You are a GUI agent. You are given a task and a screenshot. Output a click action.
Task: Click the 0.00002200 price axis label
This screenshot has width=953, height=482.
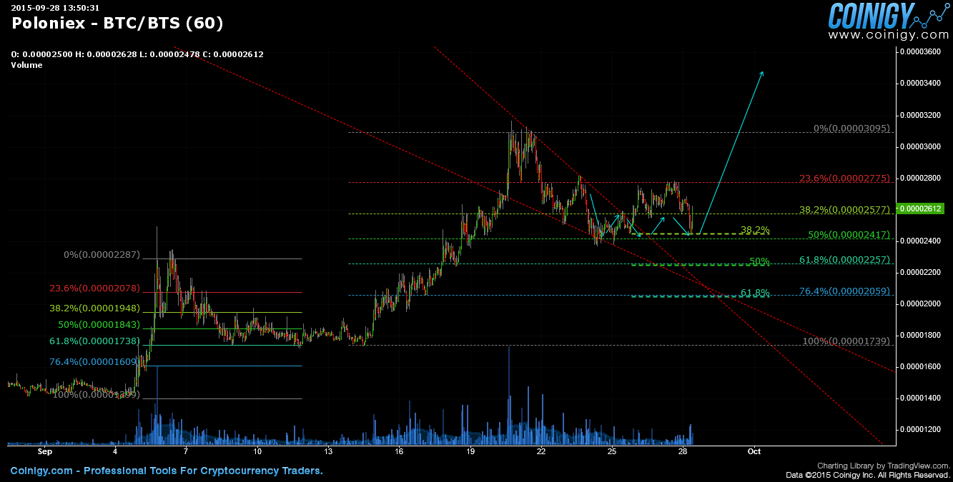point(921,272)
